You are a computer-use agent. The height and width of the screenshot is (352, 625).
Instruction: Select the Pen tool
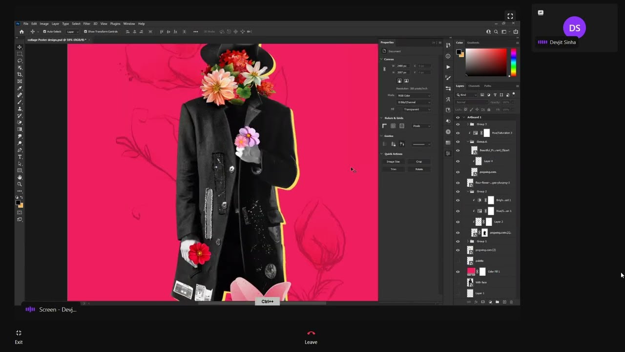pos(20,150)
